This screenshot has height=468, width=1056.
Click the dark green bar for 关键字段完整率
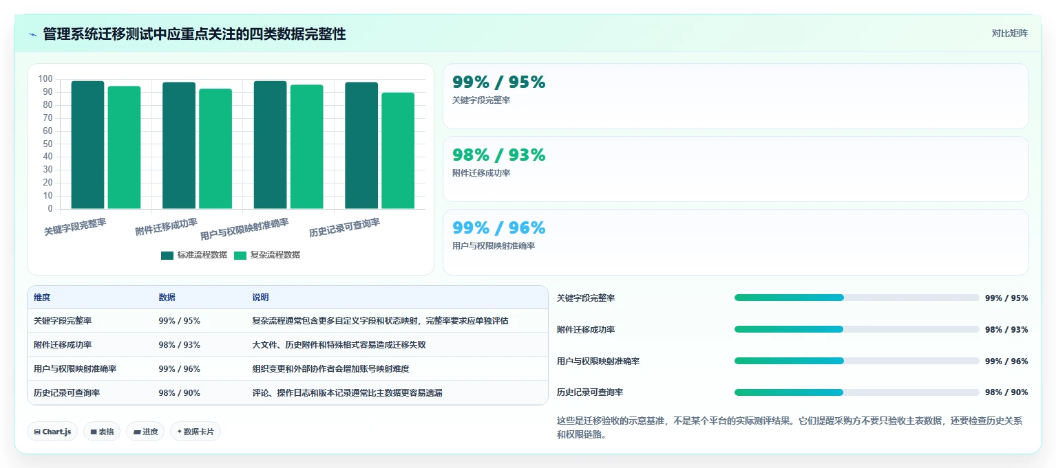[88, 145]
